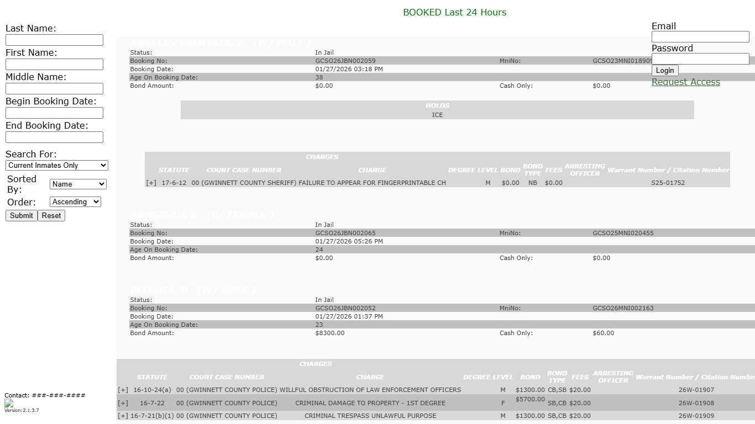The width and height of the screenshot is (755, 424).
Task: Click the Email input field
Action: [x=700, y=37]
